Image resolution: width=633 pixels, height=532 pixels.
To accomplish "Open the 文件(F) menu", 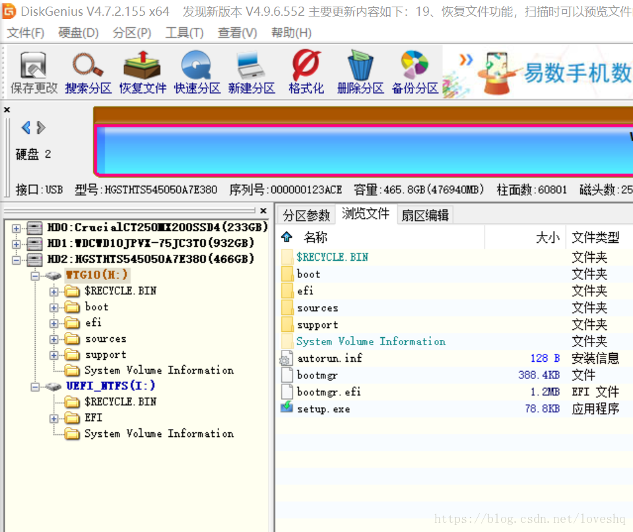I will 26,33.
